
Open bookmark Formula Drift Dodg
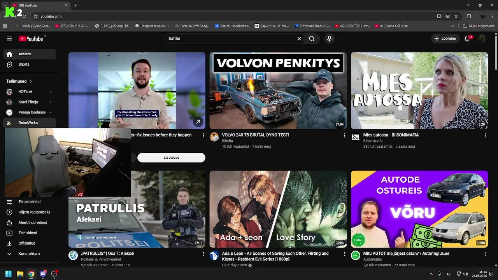tap(192, 26)
